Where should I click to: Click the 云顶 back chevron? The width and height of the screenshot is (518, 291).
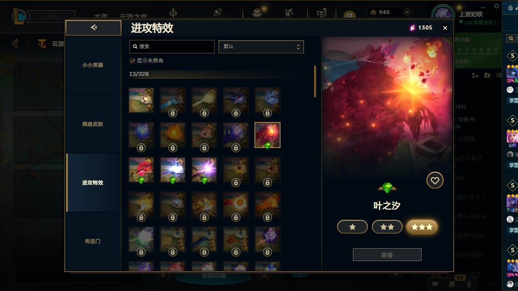coord(15,43)
